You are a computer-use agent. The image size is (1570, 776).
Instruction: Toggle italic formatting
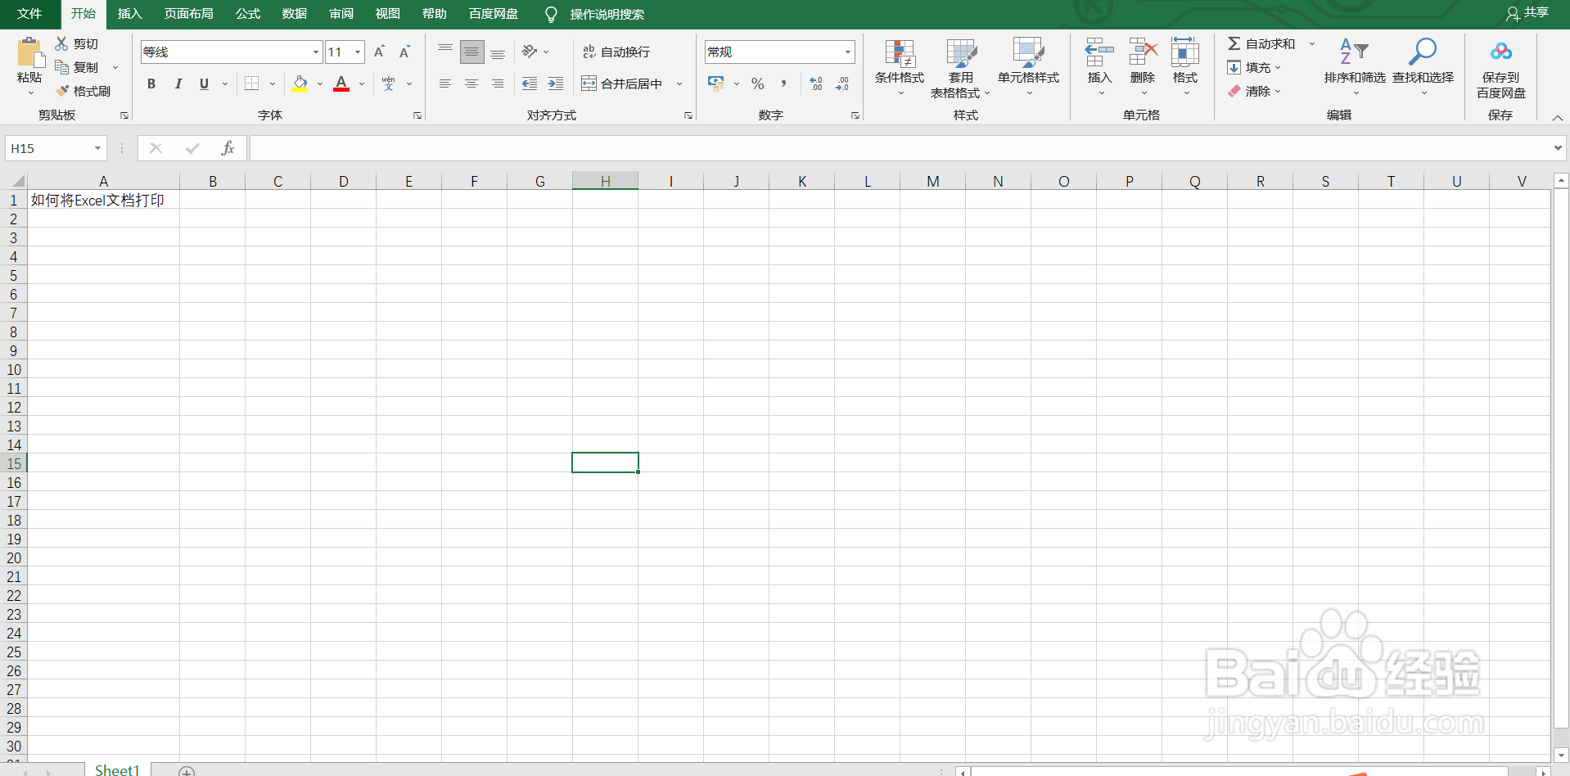[178, 83]
